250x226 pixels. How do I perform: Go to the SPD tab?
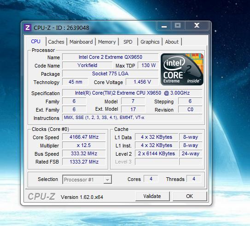(128, 42)
